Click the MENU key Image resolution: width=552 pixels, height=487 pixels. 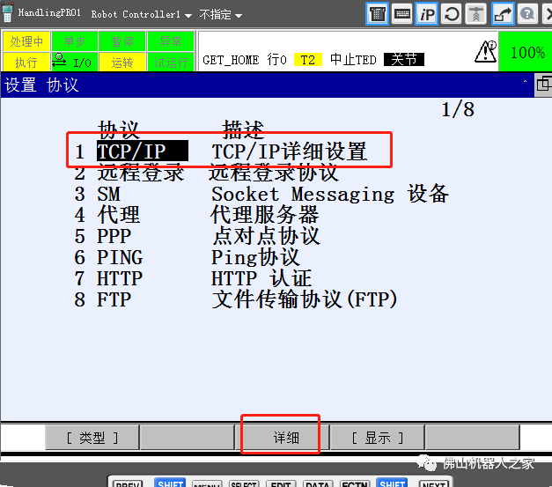point(207,483)
